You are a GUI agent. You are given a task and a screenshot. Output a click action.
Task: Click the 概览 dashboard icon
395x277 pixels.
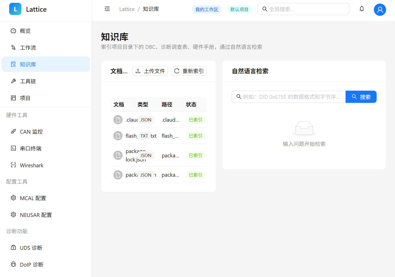pos(14,31)
